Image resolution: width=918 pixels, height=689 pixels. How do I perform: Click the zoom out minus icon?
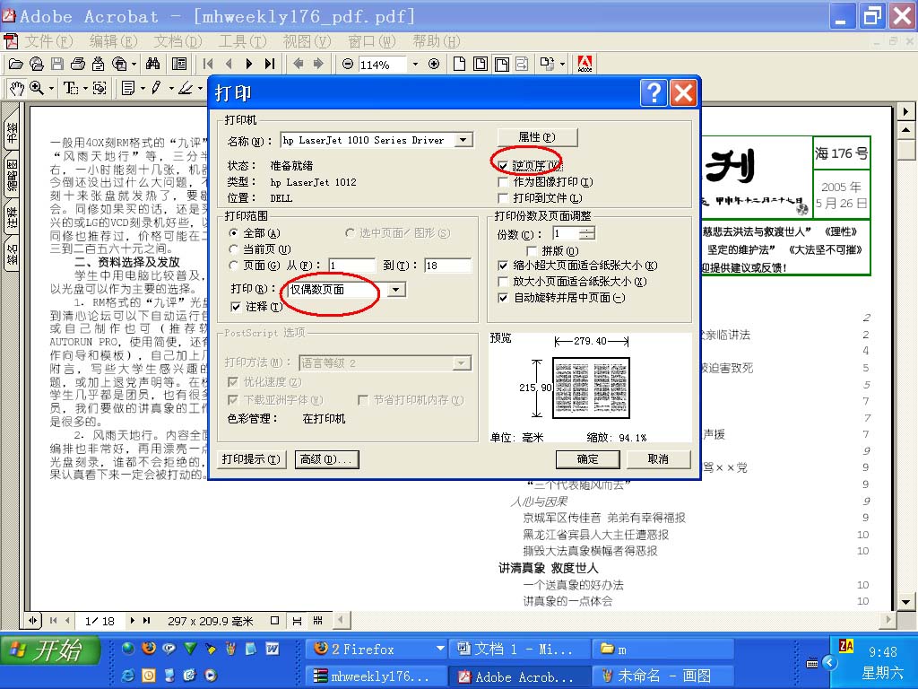pyautogui.click(x=348, y=64)
